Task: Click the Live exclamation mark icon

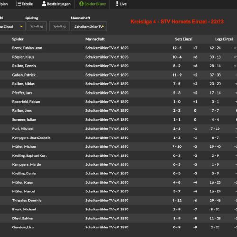Action: point(117,4)
